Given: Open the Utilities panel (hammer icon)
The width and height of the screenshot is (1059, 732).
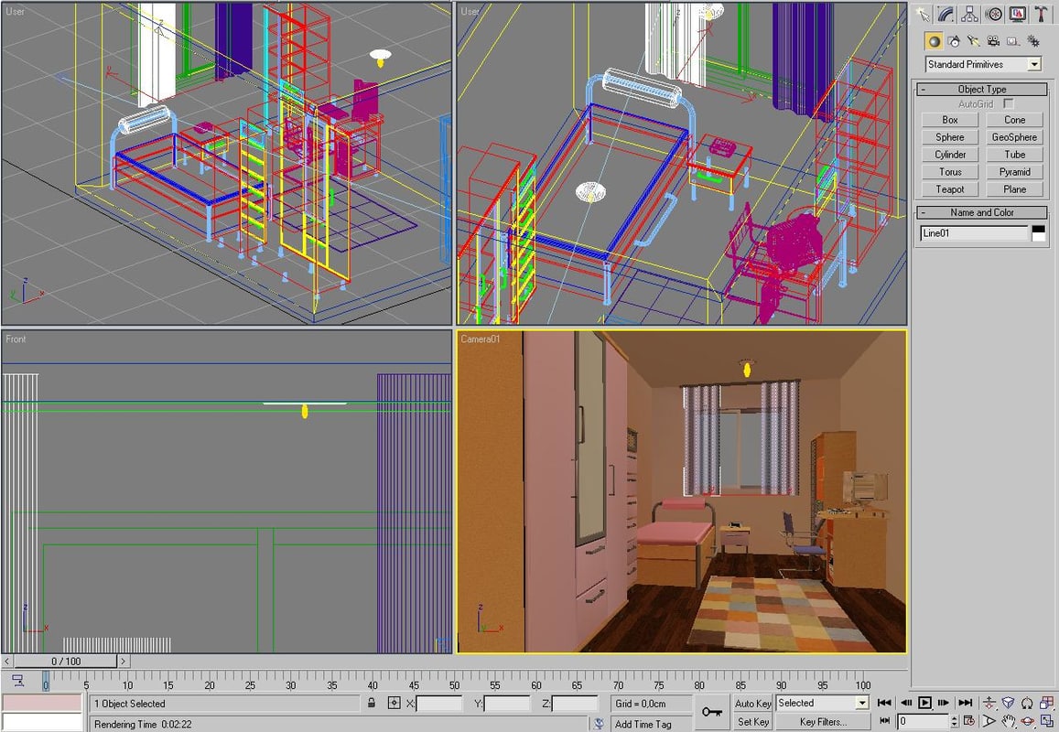Looking at the screenshot, I should click(1041, 15).
